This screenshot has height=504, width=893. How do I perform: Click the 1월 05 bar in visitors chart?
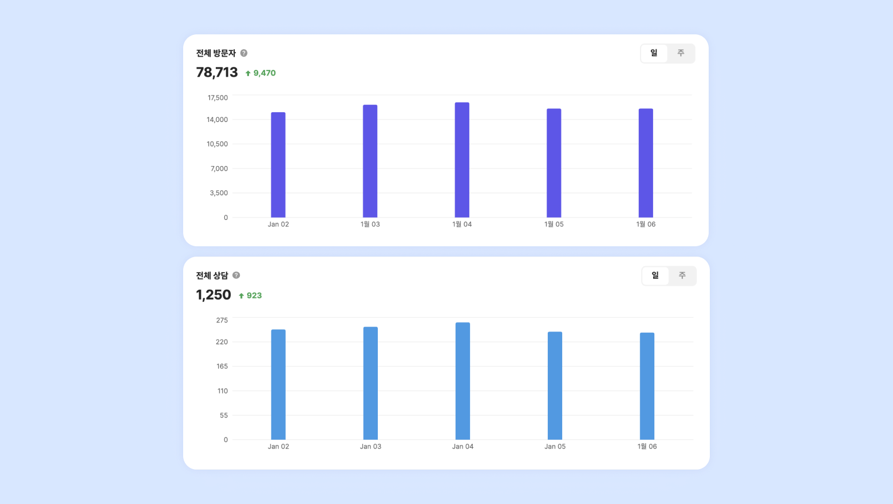554,163
